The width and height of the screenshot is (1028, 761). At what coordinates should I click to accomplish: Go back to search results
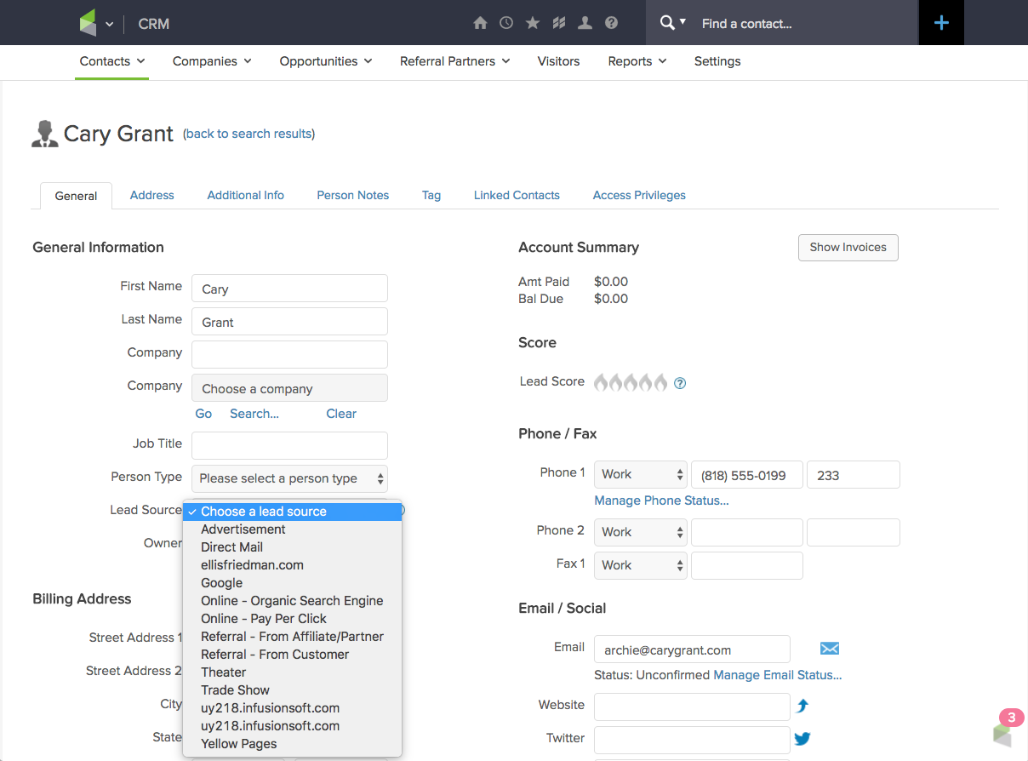tap(248, 134)
